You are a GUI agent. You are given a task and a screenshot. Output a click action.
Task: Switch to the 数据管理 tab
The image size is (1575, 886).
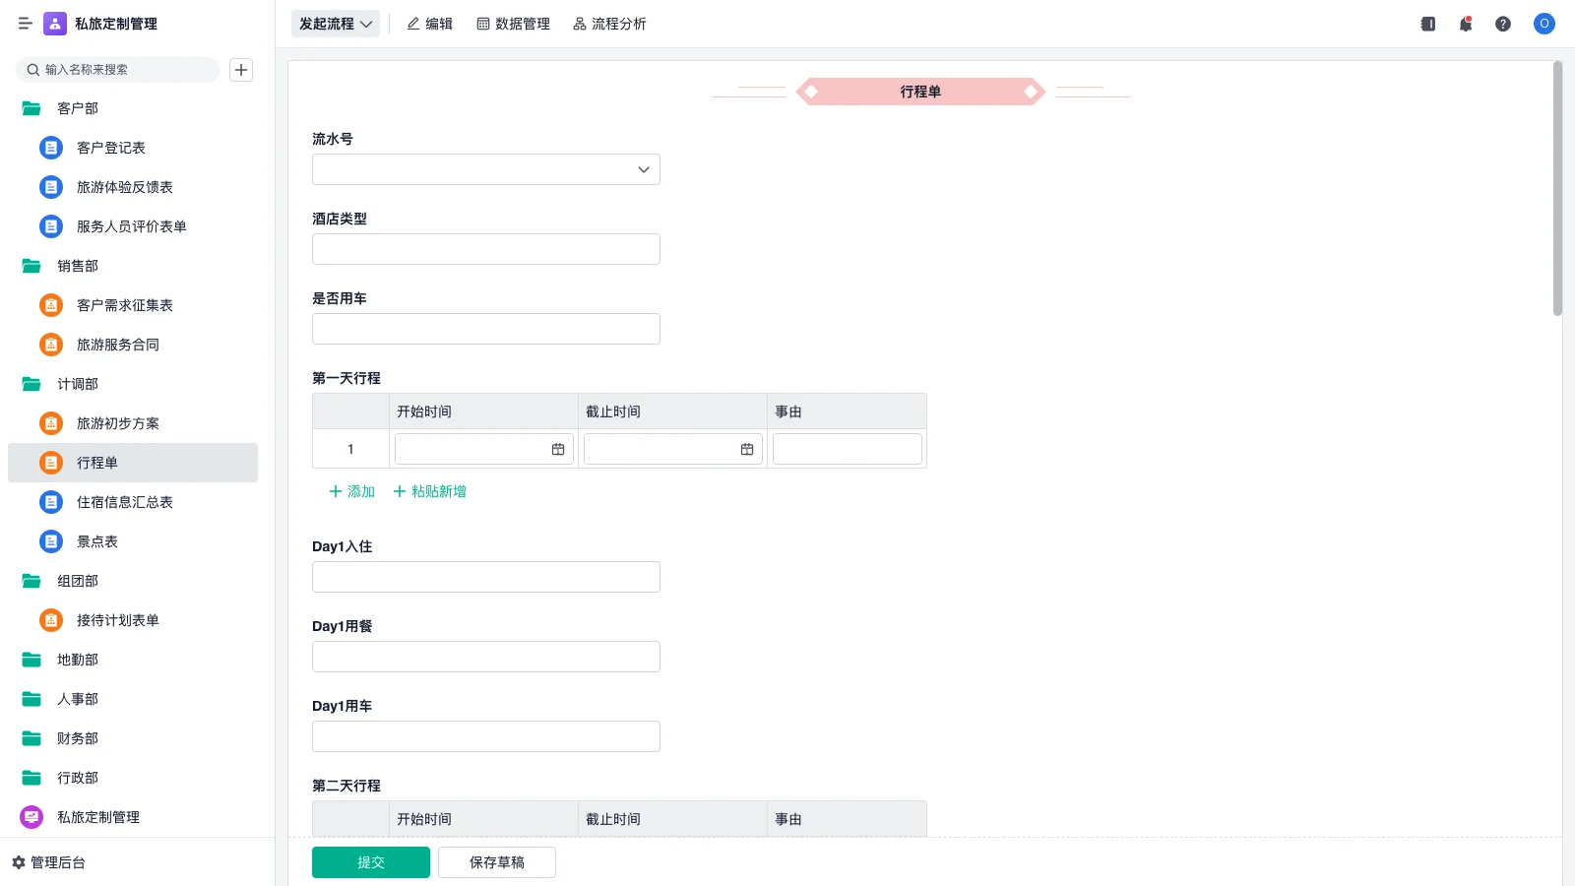point(513,24)
